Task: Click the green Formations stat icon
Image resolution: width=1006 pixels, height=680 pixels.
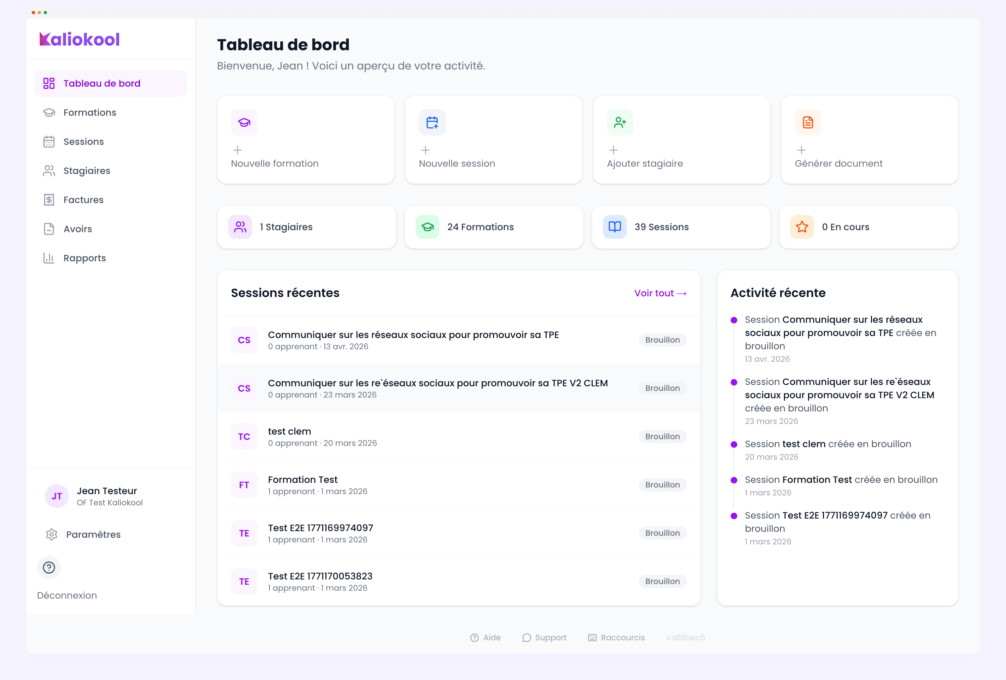Action: tap(427, 227)
